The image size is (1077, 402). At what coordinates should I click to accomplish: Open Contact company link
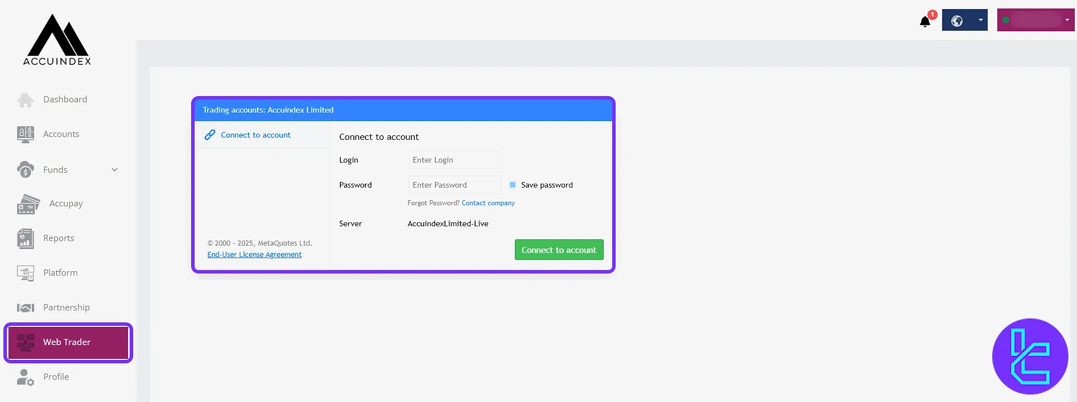tap(488, 203)
